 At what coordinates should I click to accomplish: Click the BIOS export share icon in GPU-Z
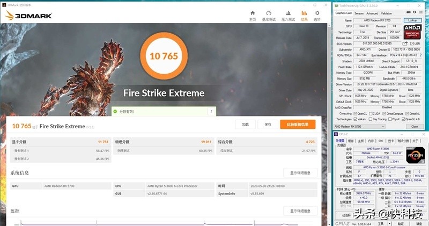(x=405, y=43)
